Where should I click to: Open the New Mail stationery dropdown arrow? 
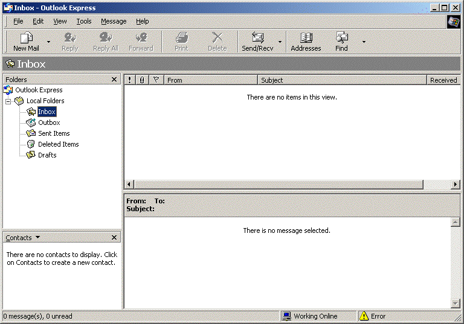pos(48,42)
